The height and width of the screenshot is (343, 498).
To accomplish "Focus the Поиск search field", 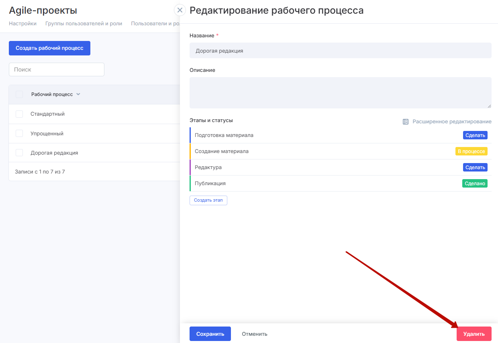I will pyautogui.click(x=56, y=69).
